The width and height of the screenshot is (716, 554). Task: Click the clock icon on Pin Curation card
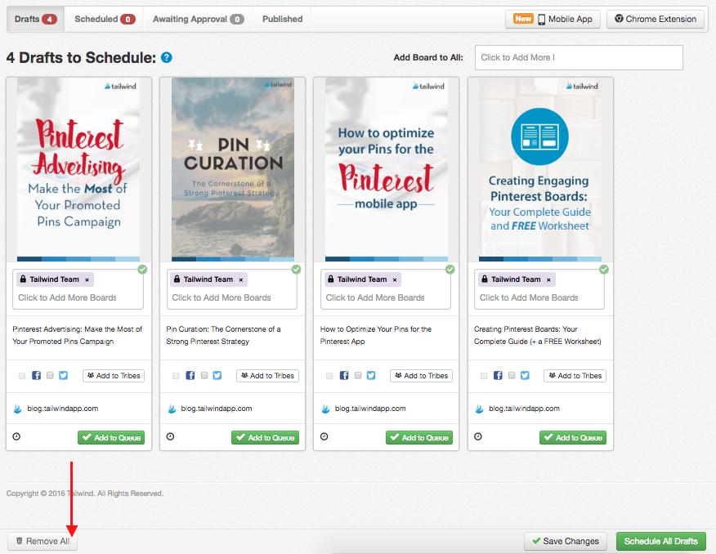pyautogui.click(x=170, y=436)
